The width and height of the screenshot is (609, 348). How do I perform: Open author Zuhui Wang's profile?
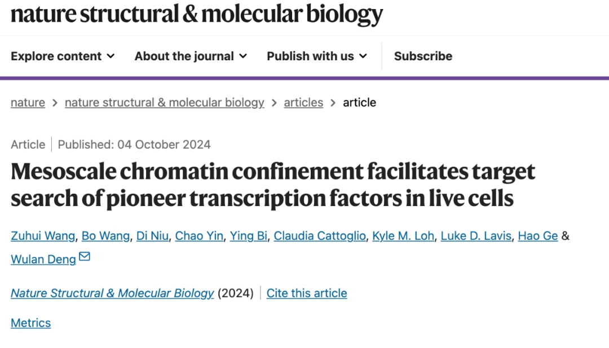click(x=43, y=236)
